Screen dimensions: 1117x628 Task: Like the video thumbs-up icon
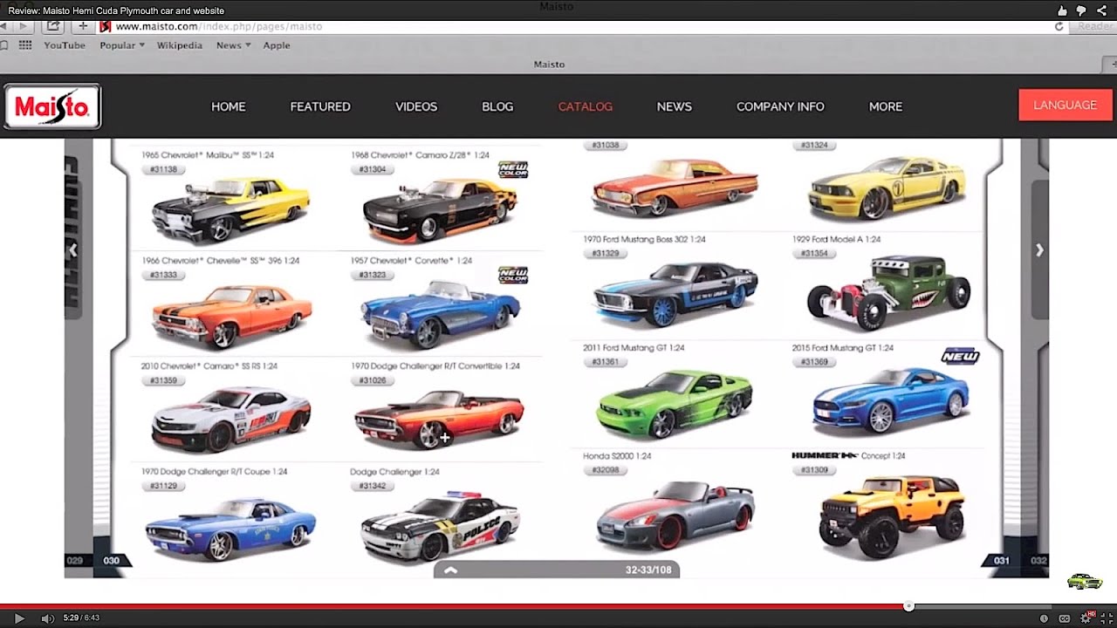(1062, 10)
